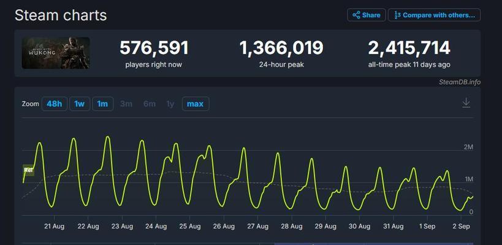This screenshot has width=502, height=245.
Task: Click the 2 Sep axis label
Action: click(462, 227)
